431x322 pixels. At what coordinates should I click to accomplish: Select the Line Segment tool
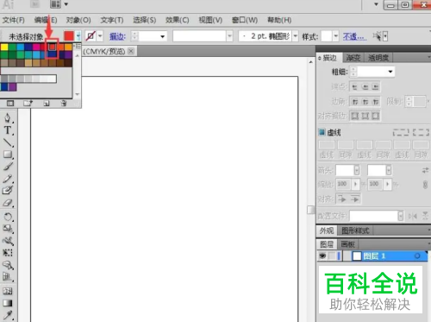[8, 142]
